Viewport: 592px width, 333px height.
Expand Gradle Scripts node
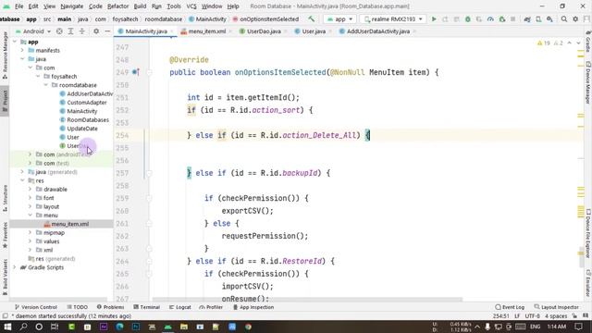coord(15,267)
